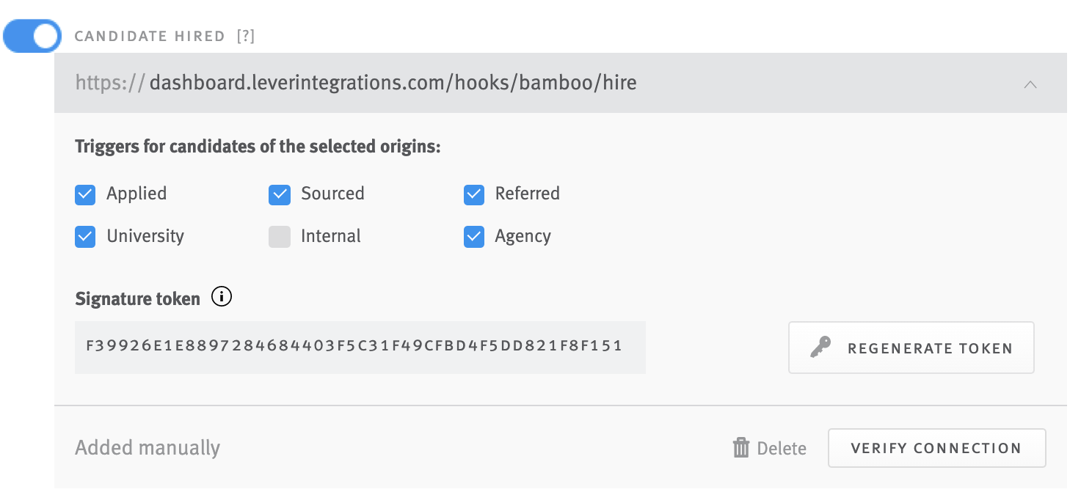Uncheck the University origin checkbox
This screenshot has height=503, width=1092.
pos(85,237)
